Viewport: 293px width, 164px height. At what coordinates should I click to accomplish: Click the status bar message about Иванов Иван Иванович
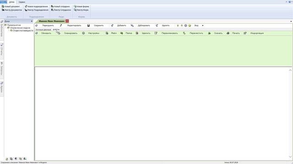coord(23,163)
